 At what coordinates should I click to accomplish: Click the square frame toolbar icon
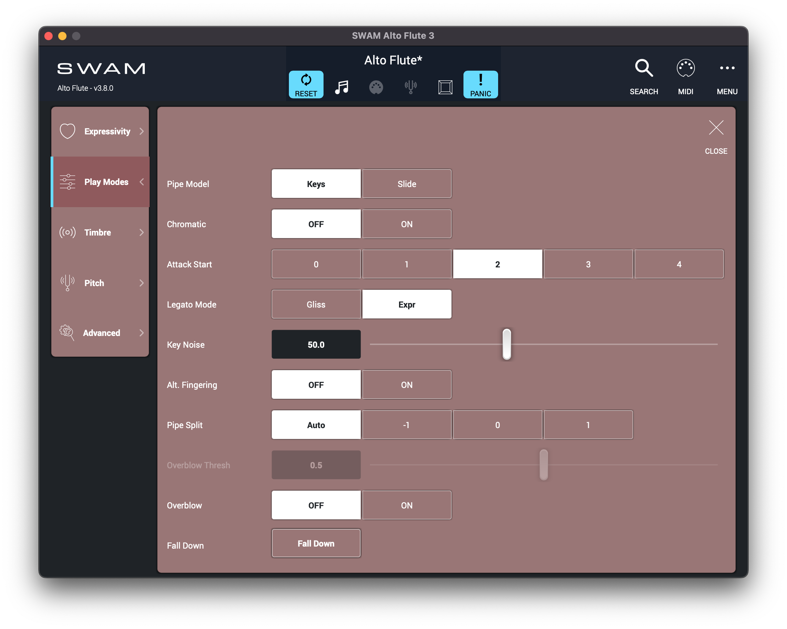[x=445, y=87]
